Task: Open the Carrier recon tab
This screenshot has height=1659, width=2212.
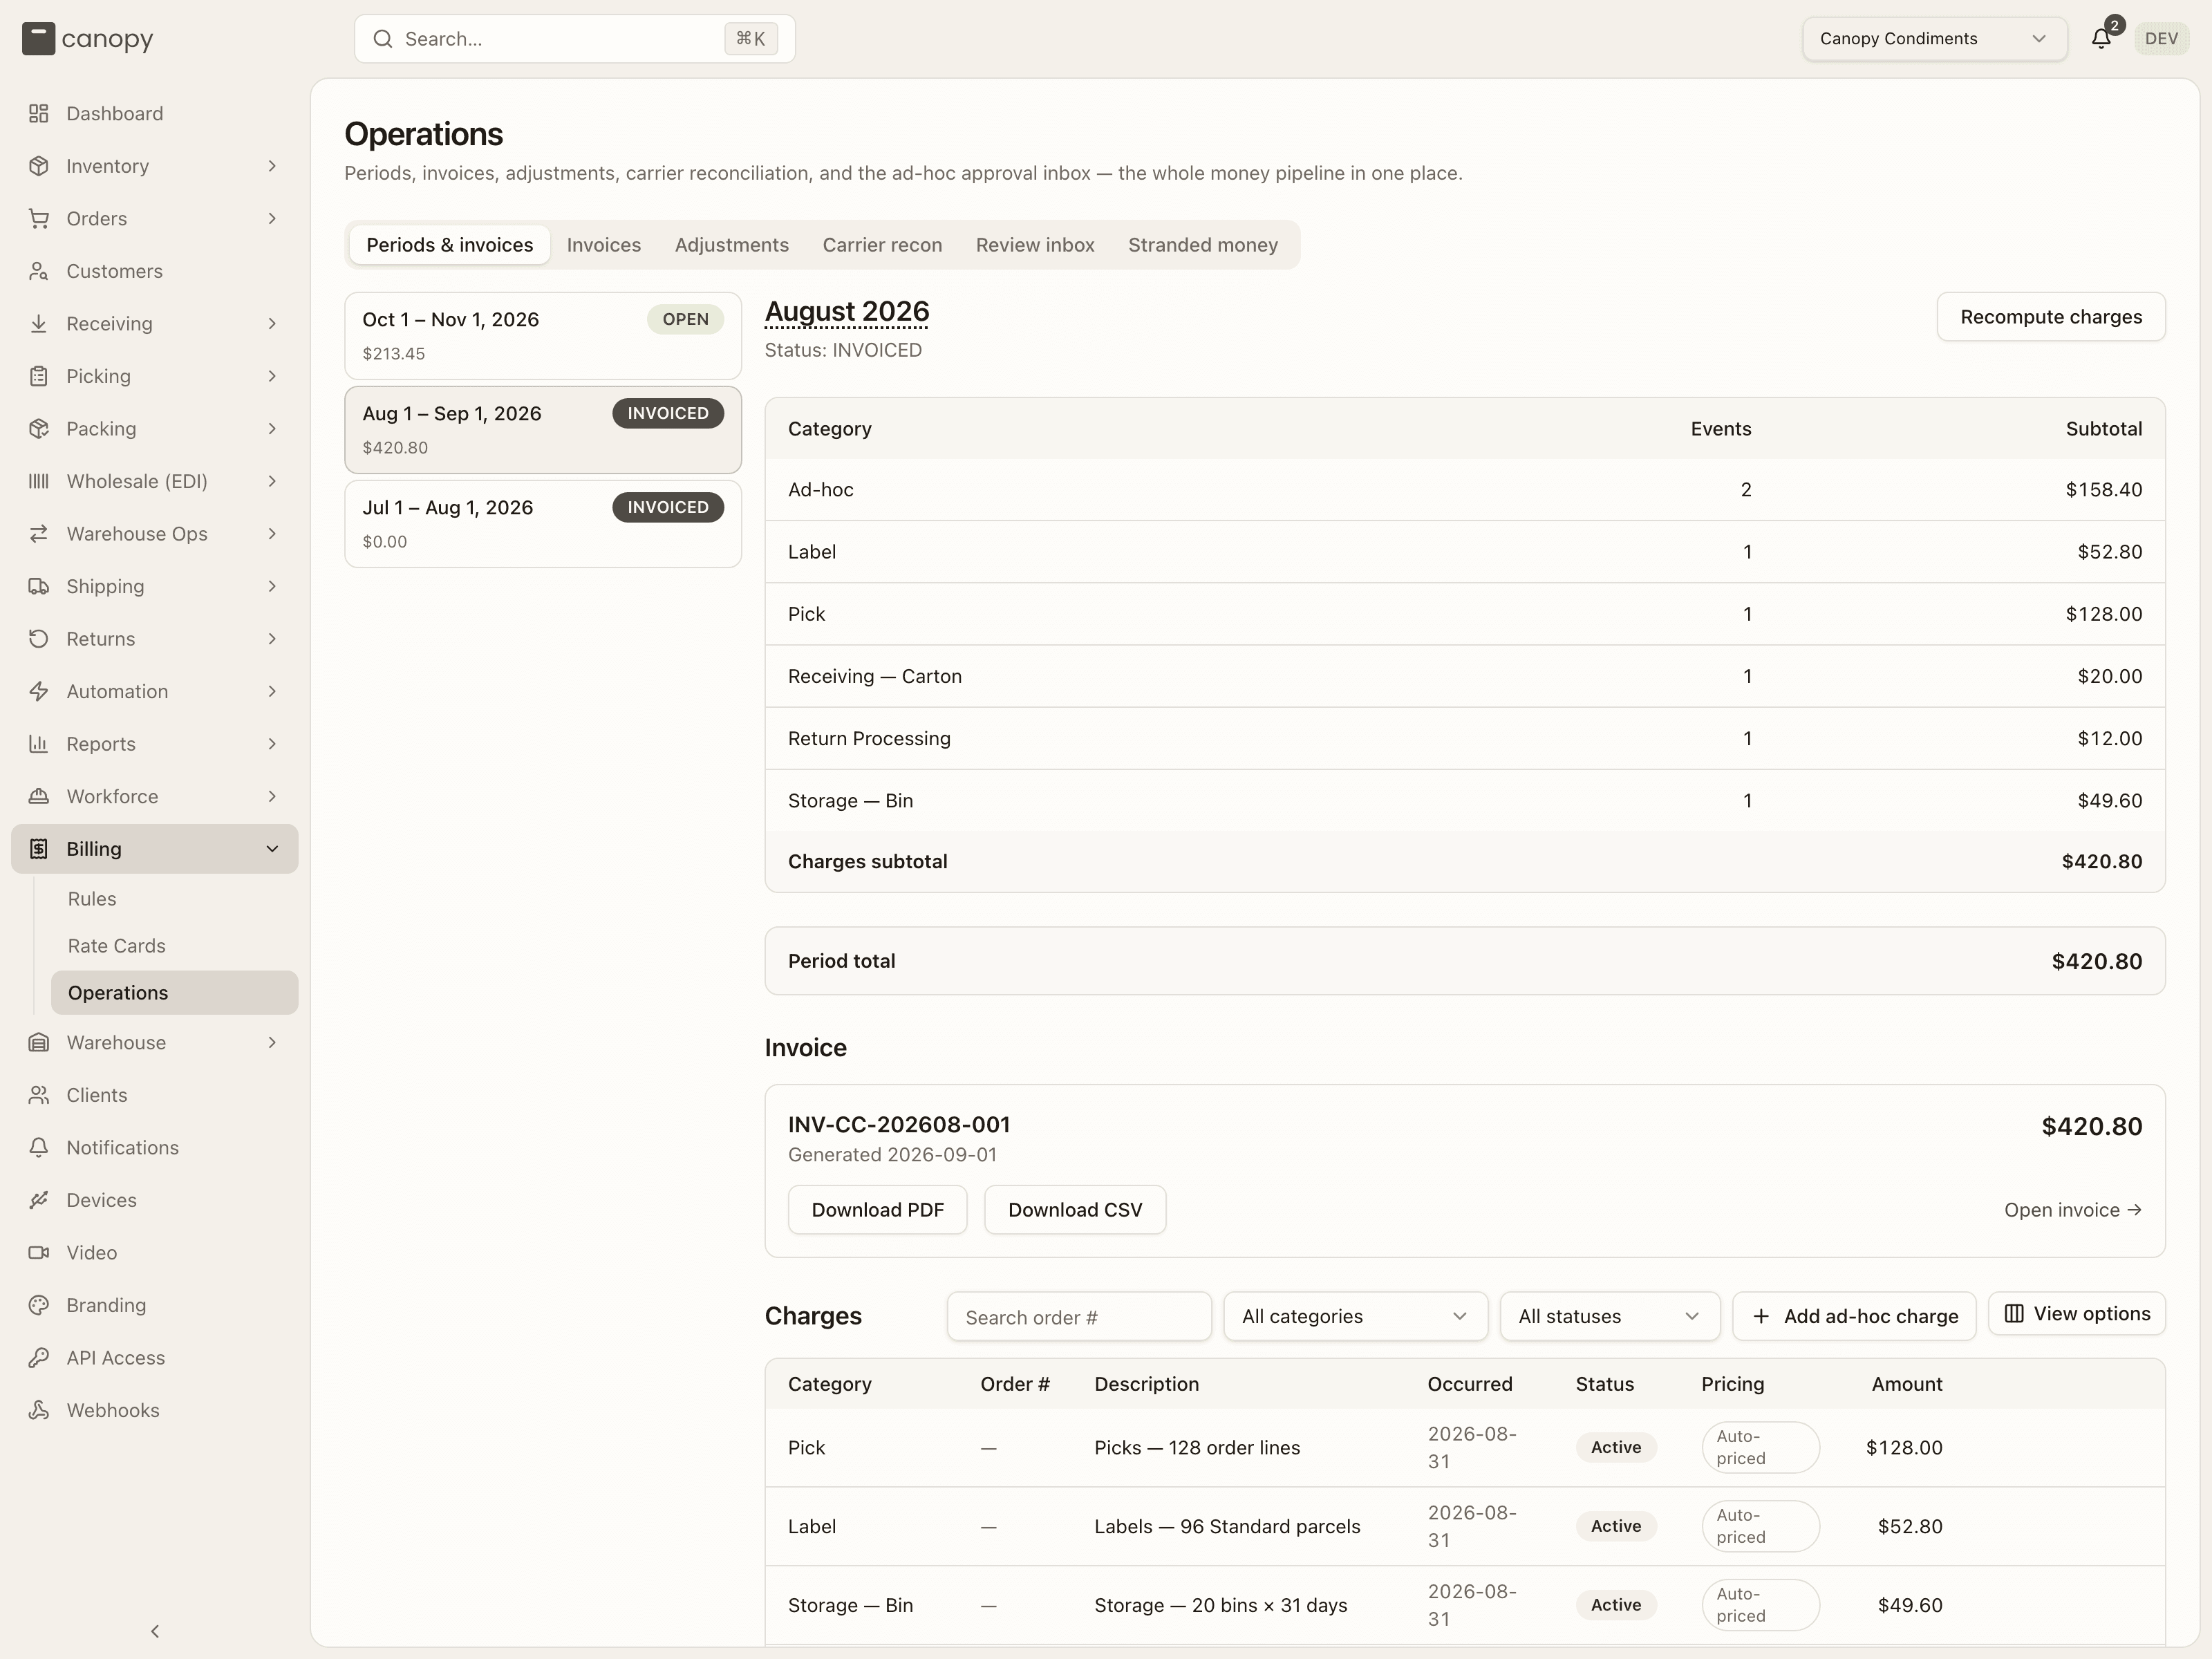Action: [882, 245]
